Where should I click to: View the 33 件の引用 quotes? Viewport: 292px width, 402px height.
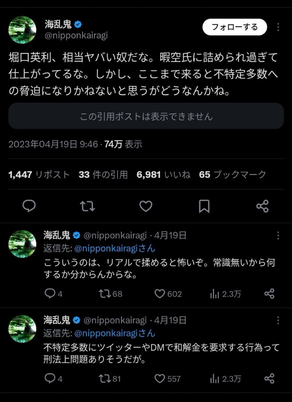click(103, 174)
